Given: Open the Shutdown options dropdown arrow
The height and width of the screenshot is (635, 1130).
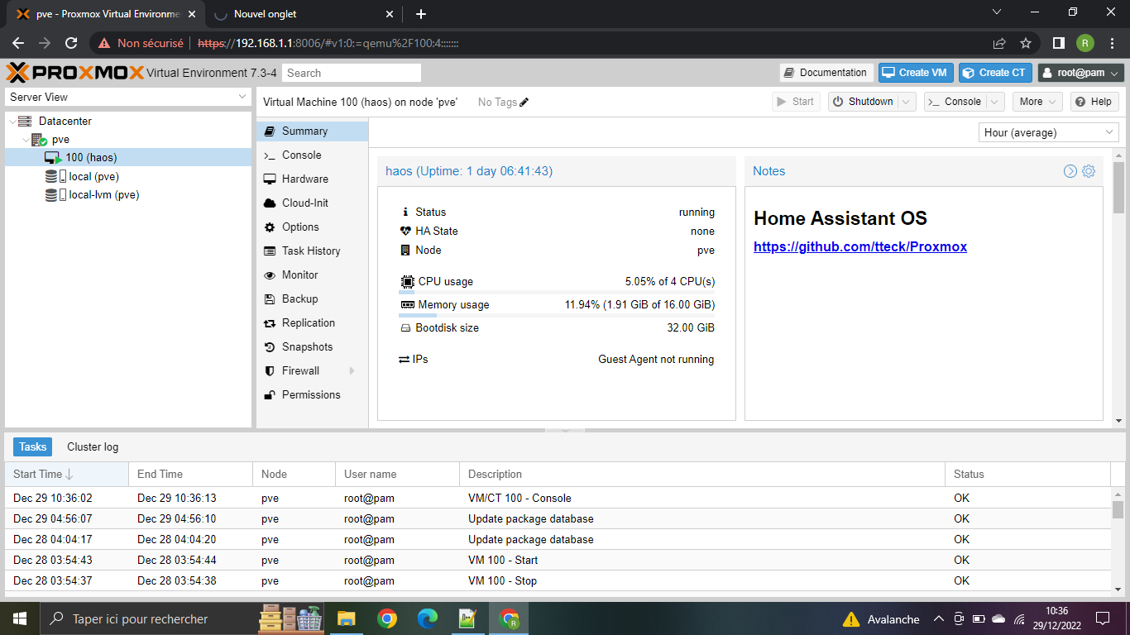Looking at the screenshot, I should (x=907, y=102).
